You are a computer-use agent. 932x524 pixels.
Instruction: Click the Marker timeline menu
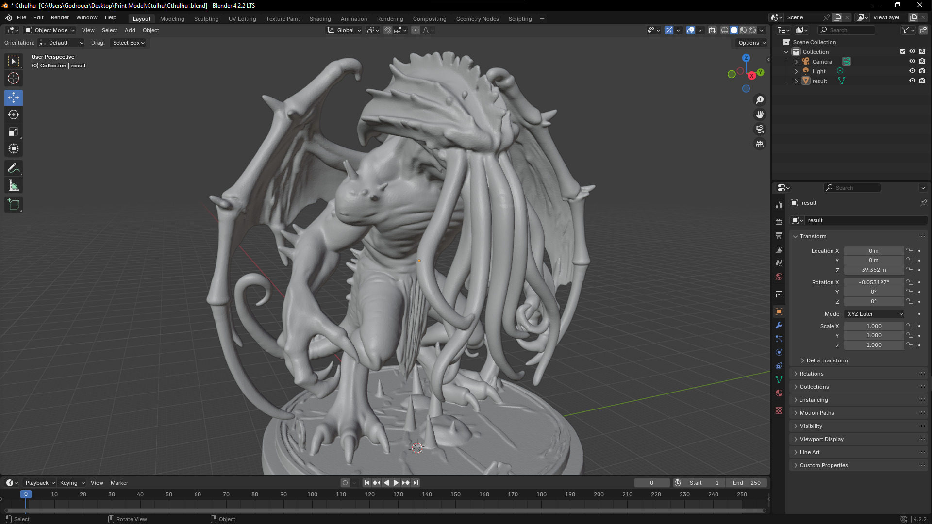point(119,483)
